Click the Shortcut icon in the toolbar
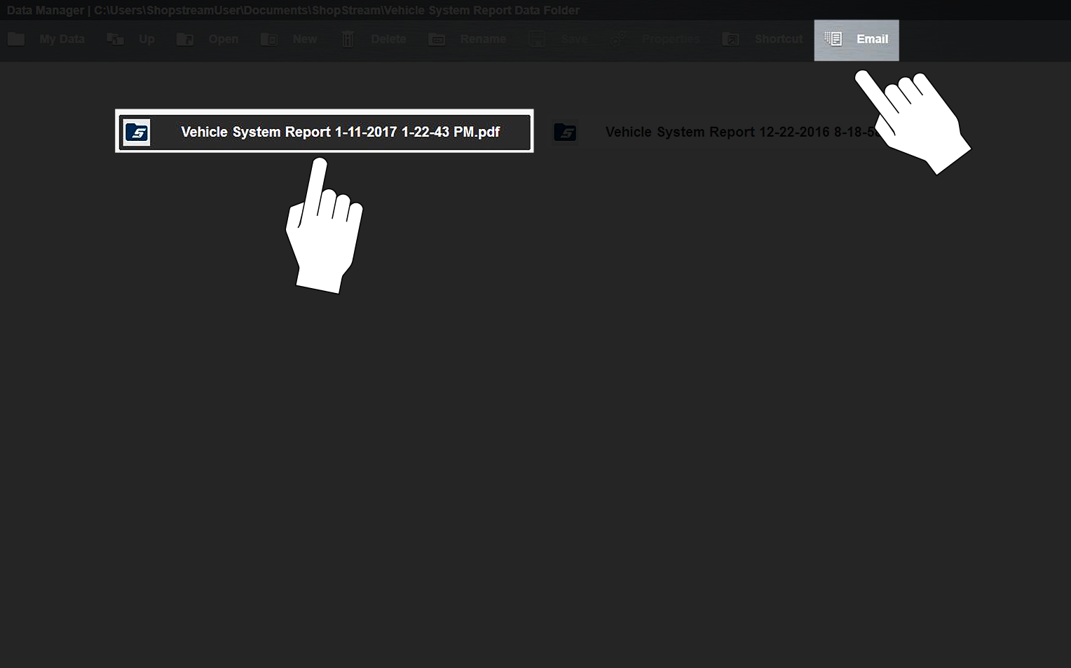The image size is (1071, 668). tap(731, 39)
